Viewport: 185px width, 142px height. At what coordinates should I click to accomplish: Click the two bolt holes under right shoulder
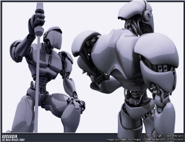163,68
